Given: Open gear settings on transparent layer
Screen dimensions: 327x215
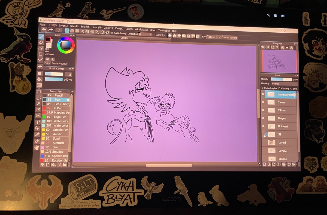Looking at the screenshot, I should (x=294, y=95).
